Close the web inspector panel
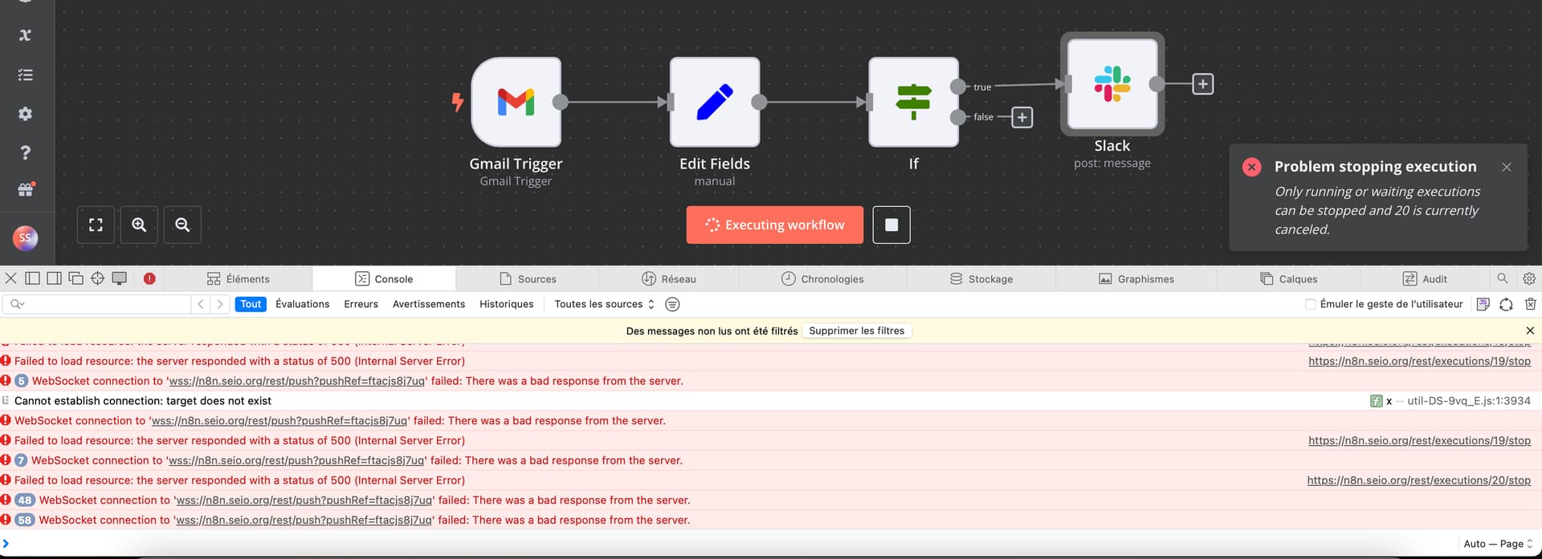 [x=10, y=278]
